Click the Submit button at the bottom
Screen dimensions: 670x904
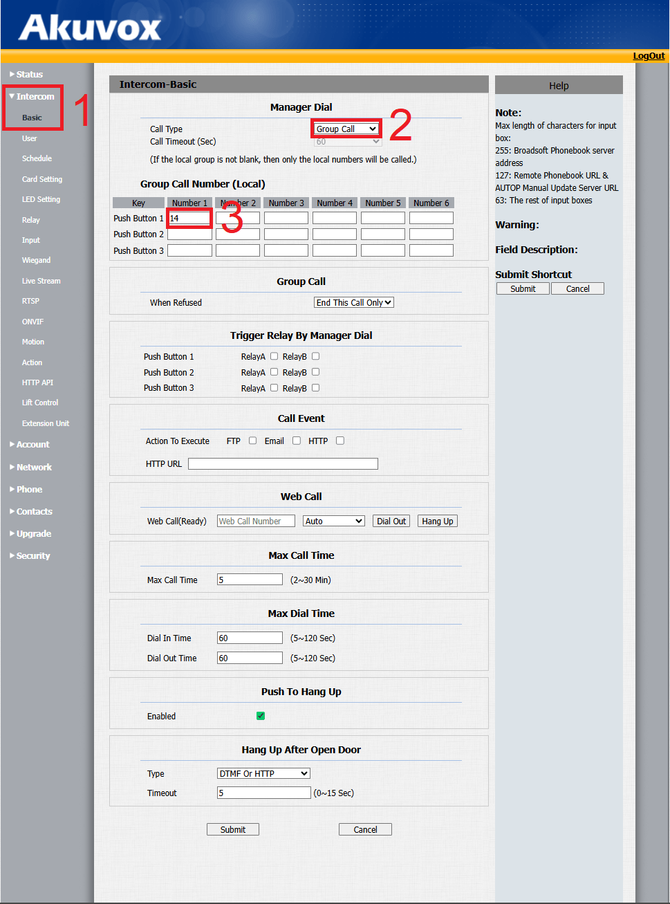pos(232,829)
